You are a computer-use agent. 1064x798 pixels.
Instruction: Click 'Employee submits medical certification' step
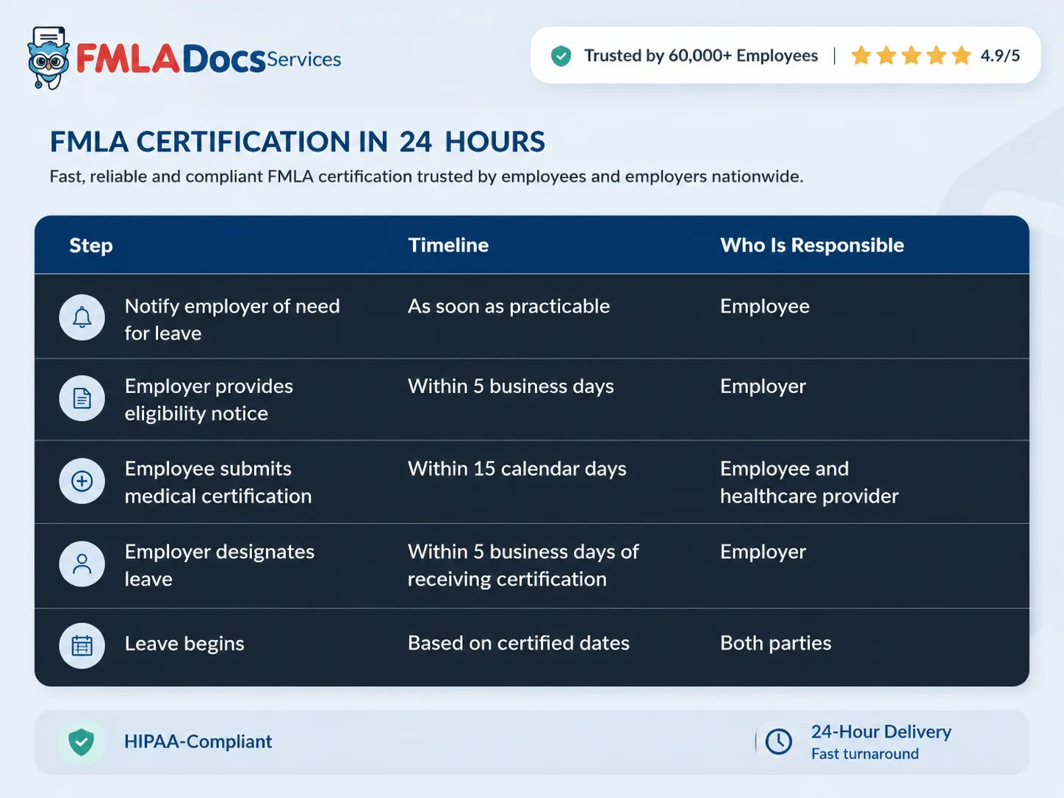click(x=218, y=483)
